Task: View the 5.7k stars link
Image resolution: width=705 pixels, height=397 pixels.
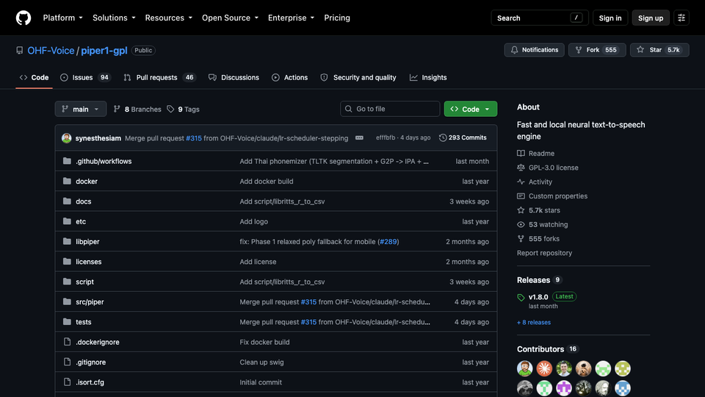Action: point(538,210)
